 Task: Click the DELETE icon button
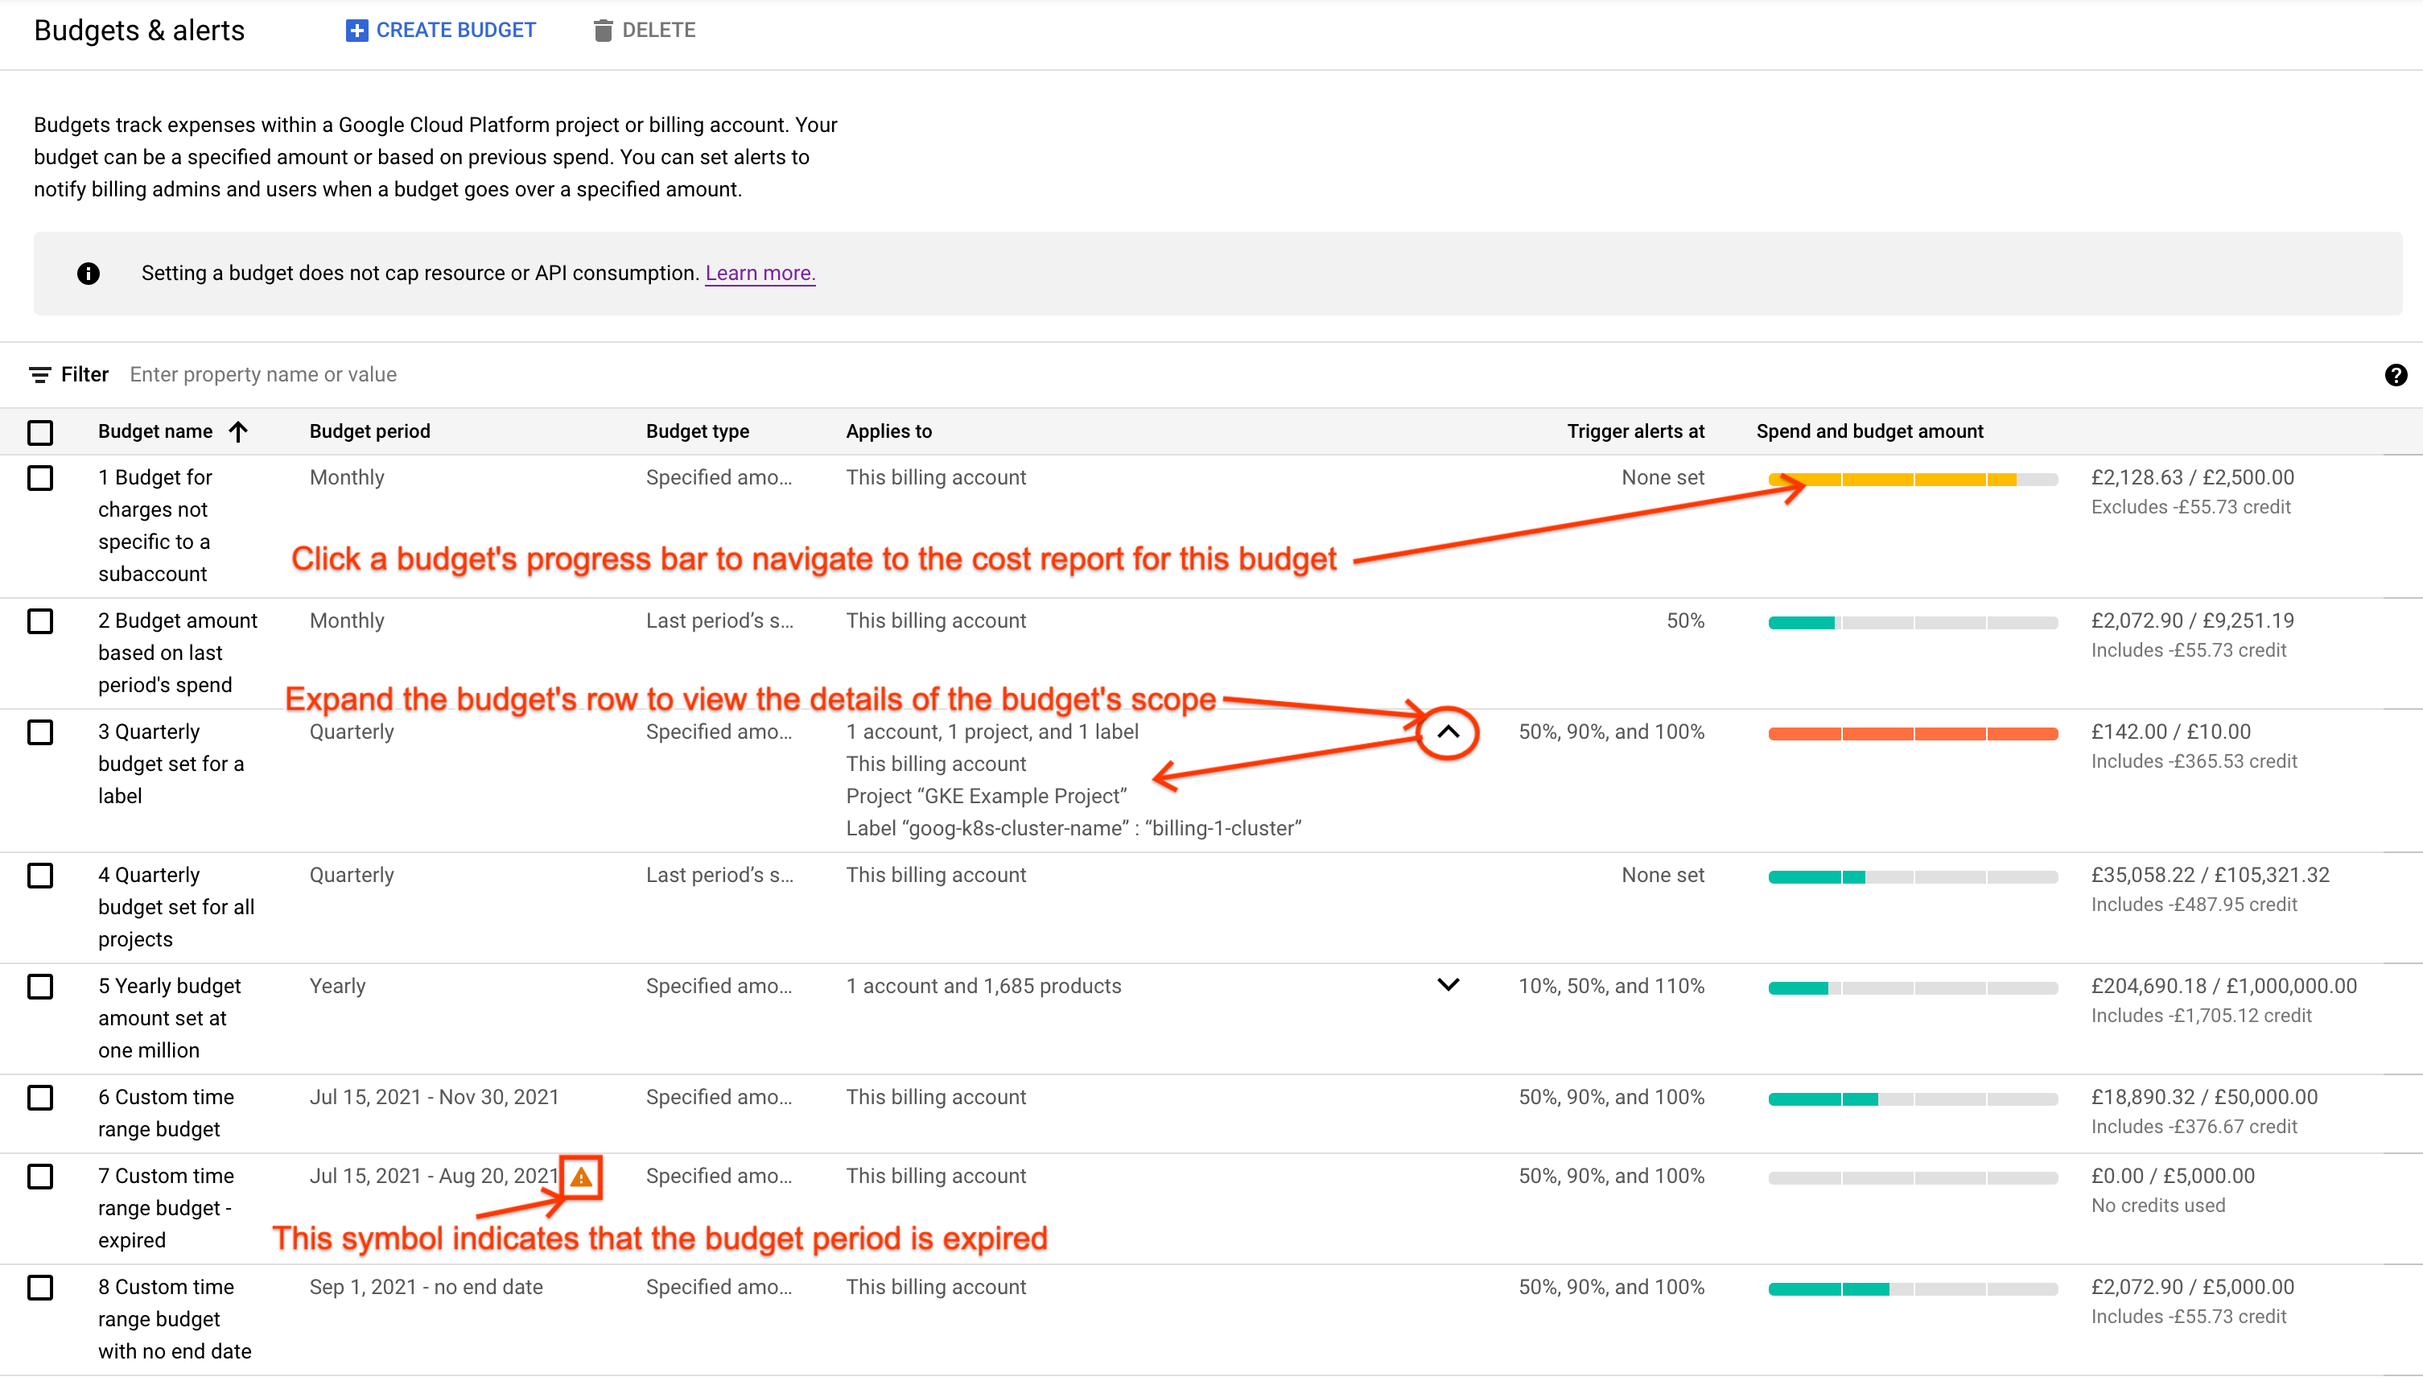tap(604, 30)
